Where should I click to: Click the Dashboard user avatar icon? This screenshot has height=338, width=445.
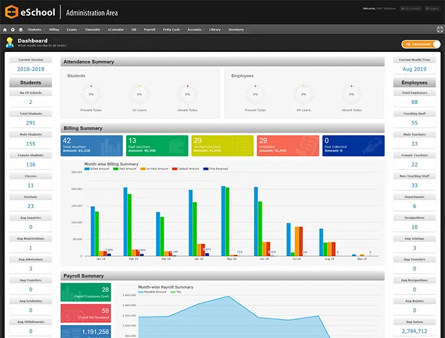tap(10, 42)
